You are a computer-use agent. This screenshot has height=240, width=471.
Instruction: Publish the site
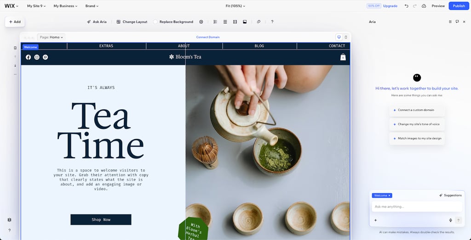click(x=459, y=6)
